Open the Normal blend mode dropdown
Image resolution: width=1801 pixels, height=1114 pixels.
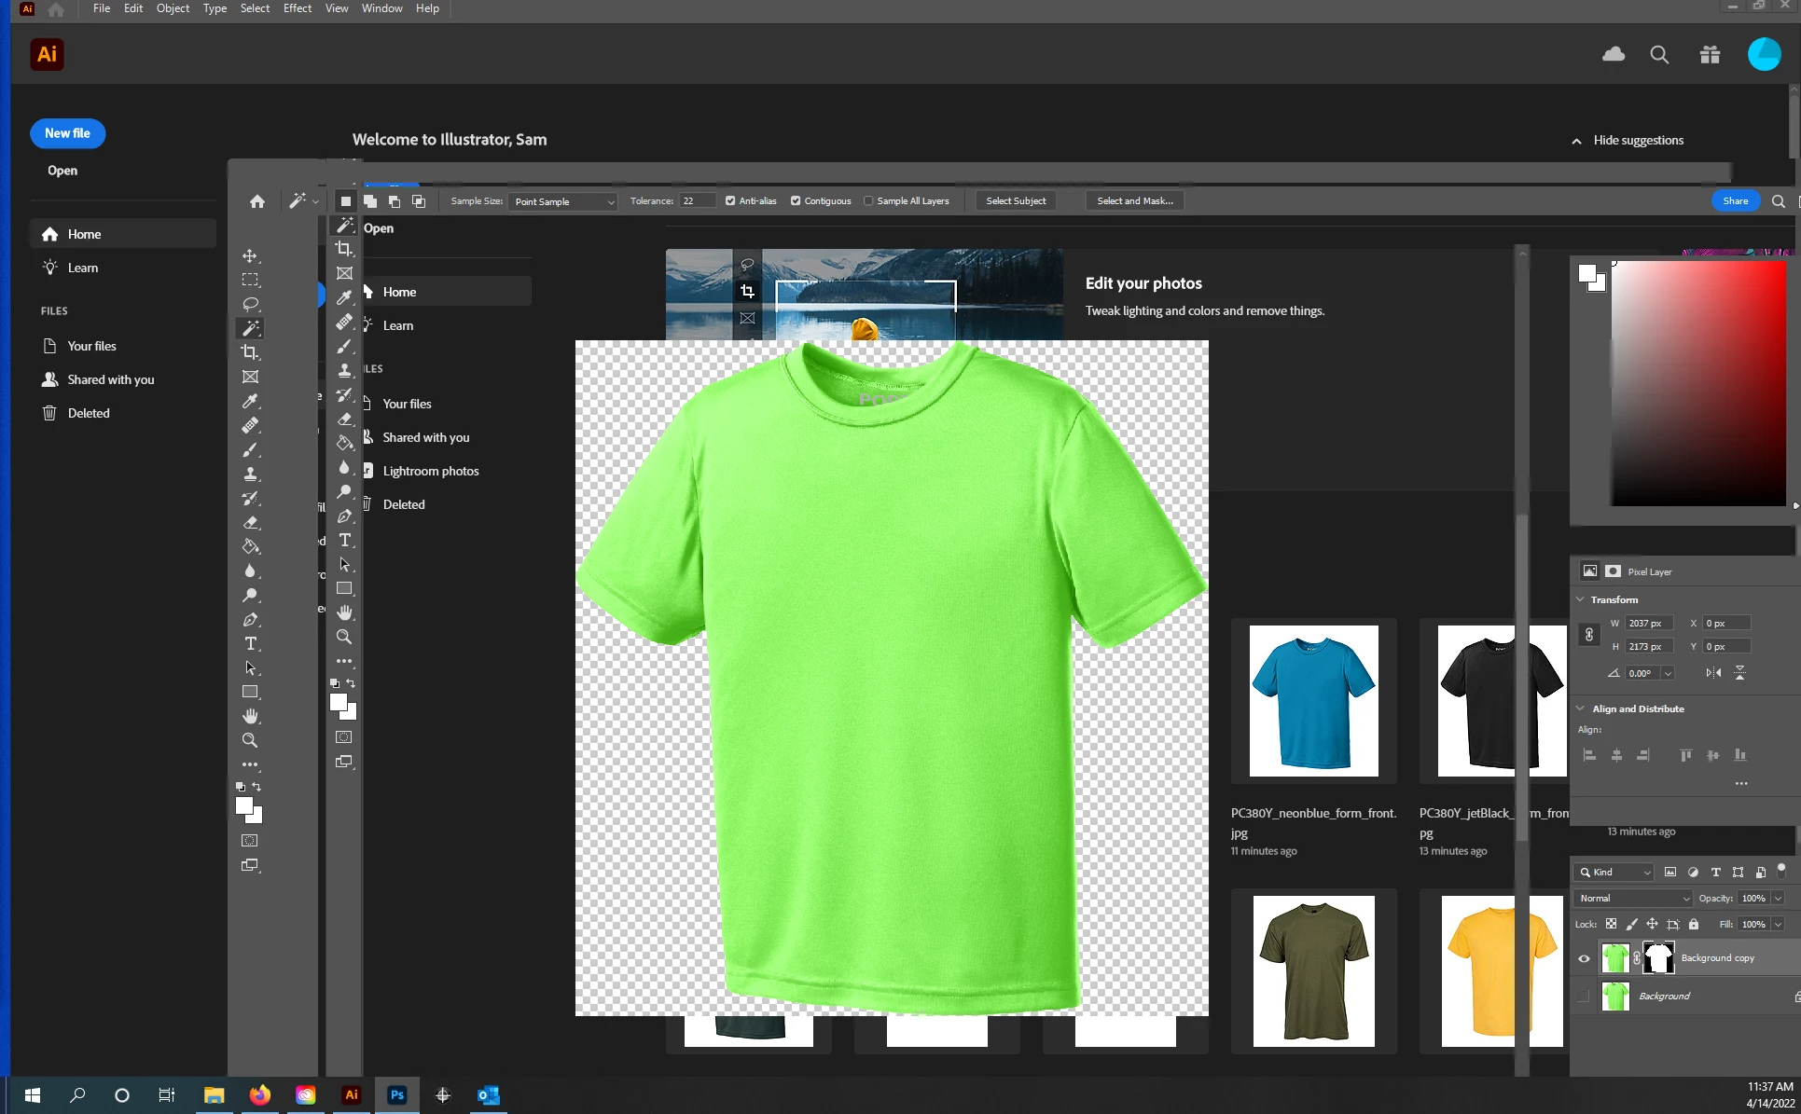[x=1634, y=898]
